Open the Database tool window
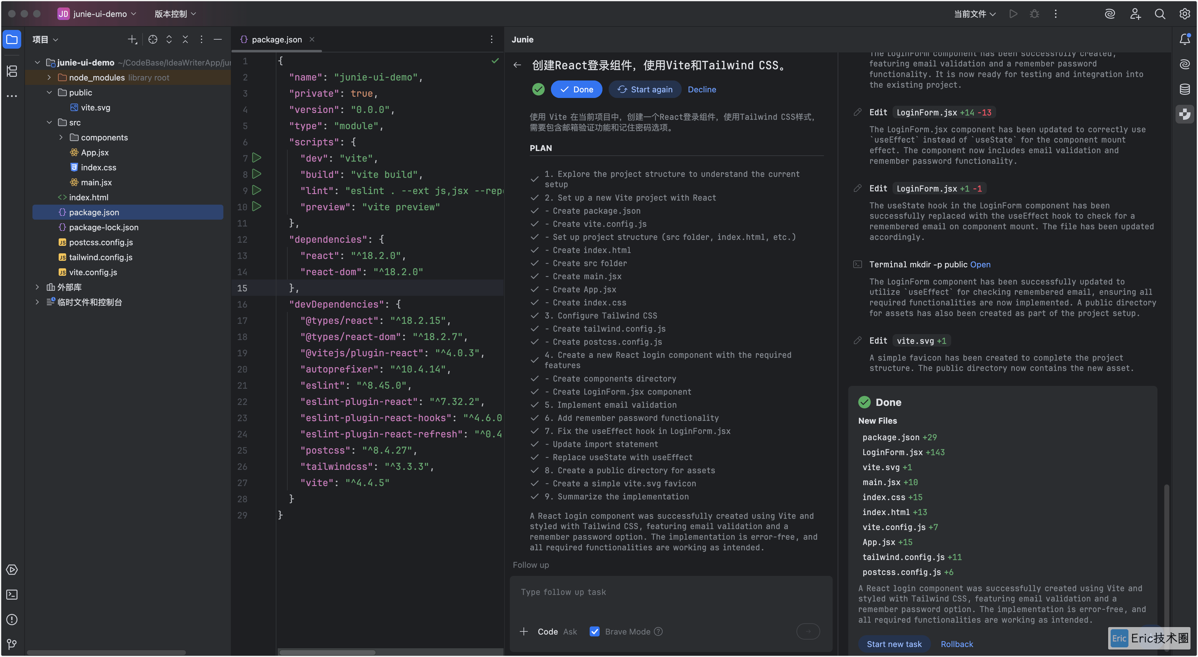The width and height of the screenshot is (1198, 657). click(1185, 89)
